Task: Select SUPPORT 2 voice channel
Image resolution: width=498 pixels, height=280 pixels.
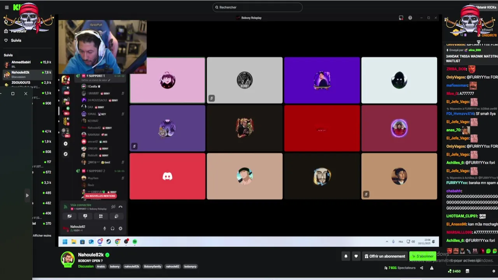Action: [99, 171]
